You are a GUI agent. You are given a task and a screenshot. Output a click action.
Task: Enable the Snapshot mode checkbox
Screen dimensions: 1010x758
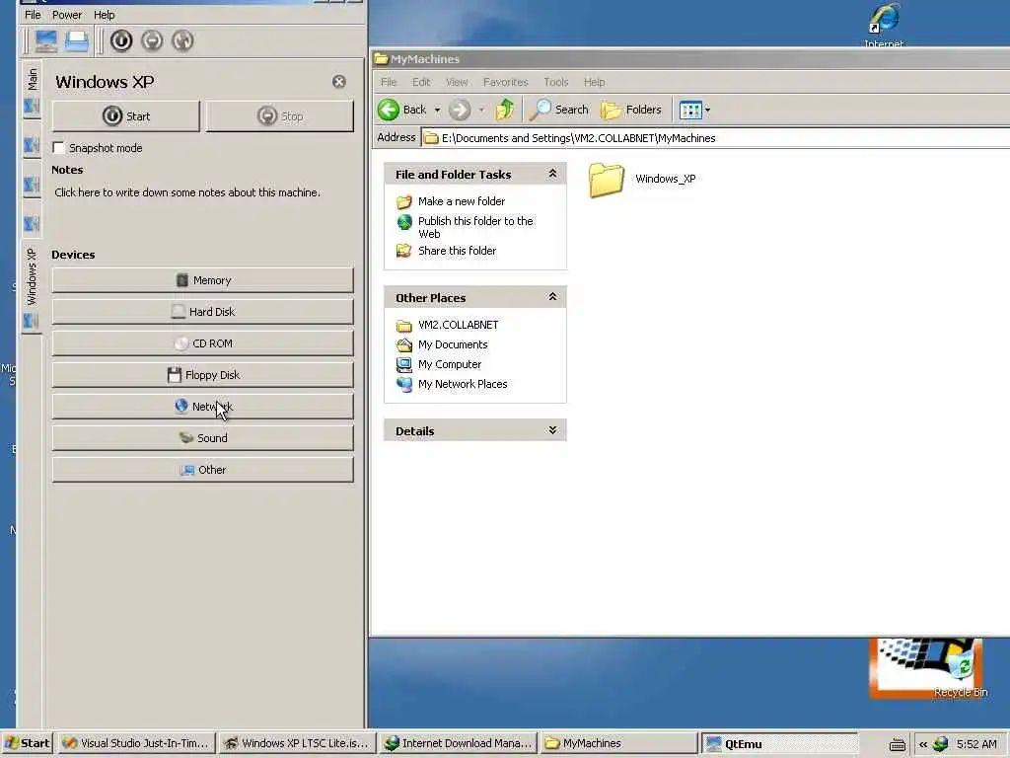click(58, 148)
